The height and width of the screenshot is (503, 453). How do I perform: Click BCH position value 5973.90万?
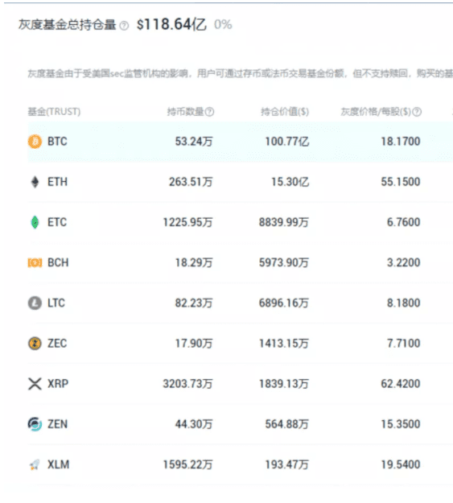click(284, 262)
